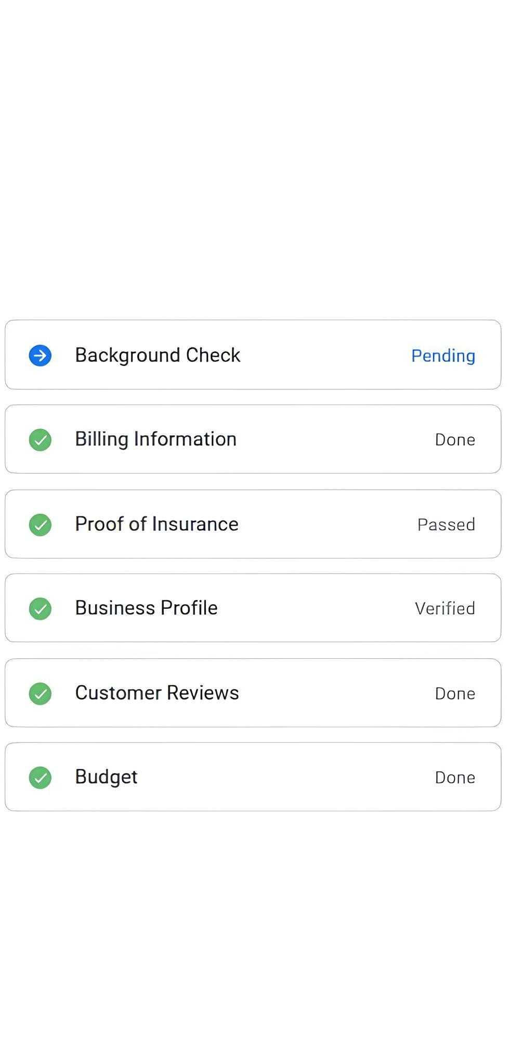Viewport: 509px width, 1058px height.
Task: Select the green checkmark by Business Profile
Action: (40, 609)
